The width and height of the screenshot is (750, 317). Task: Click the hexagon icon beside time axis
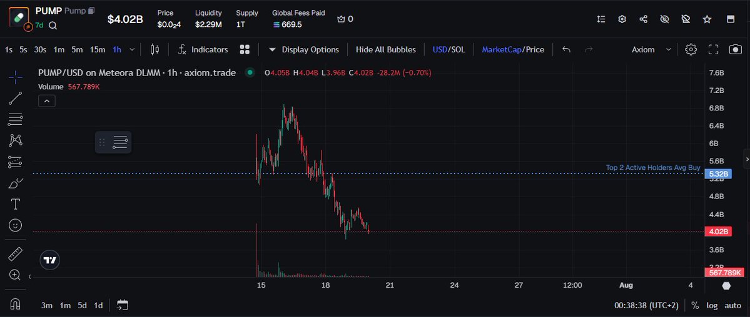(727, 286)
